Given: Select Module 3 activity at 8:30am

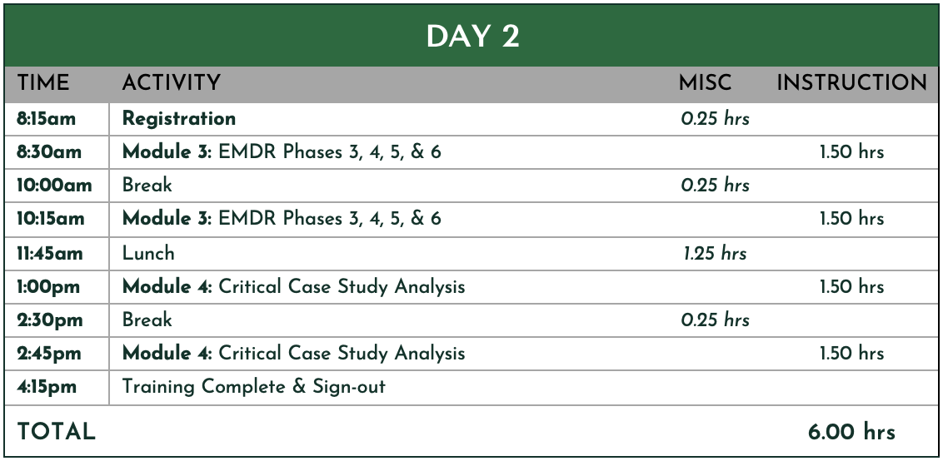Looking at the screenshot, I should pos(282,152).
